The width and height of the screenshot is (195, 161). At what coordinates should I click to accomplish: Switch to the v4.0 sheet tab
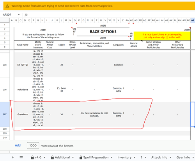pos(38,157)
